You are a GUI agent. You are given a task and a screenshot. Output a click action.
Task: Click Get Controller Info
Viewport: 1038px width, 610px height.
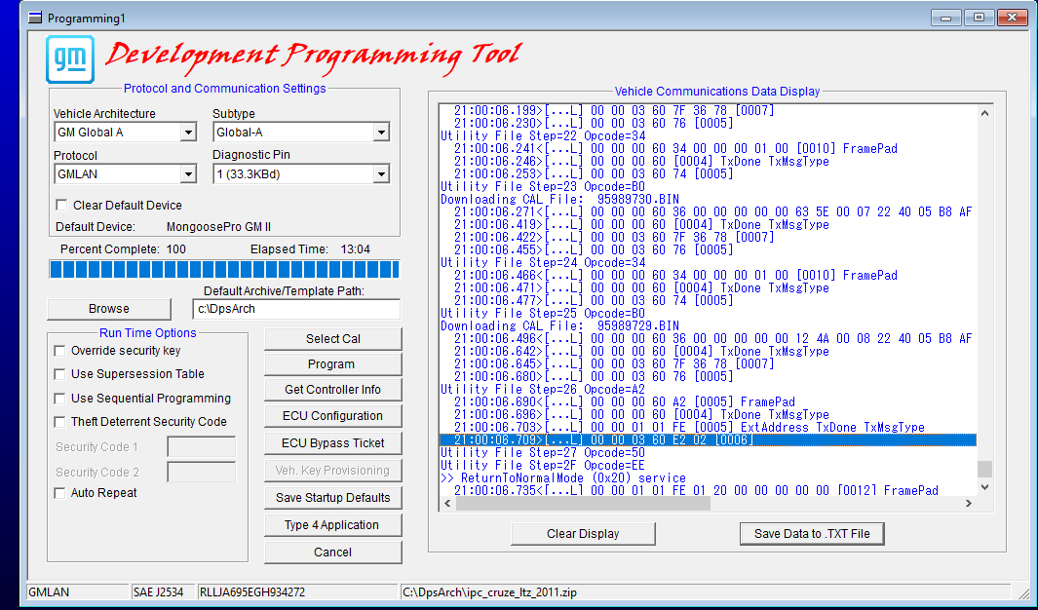333,390
